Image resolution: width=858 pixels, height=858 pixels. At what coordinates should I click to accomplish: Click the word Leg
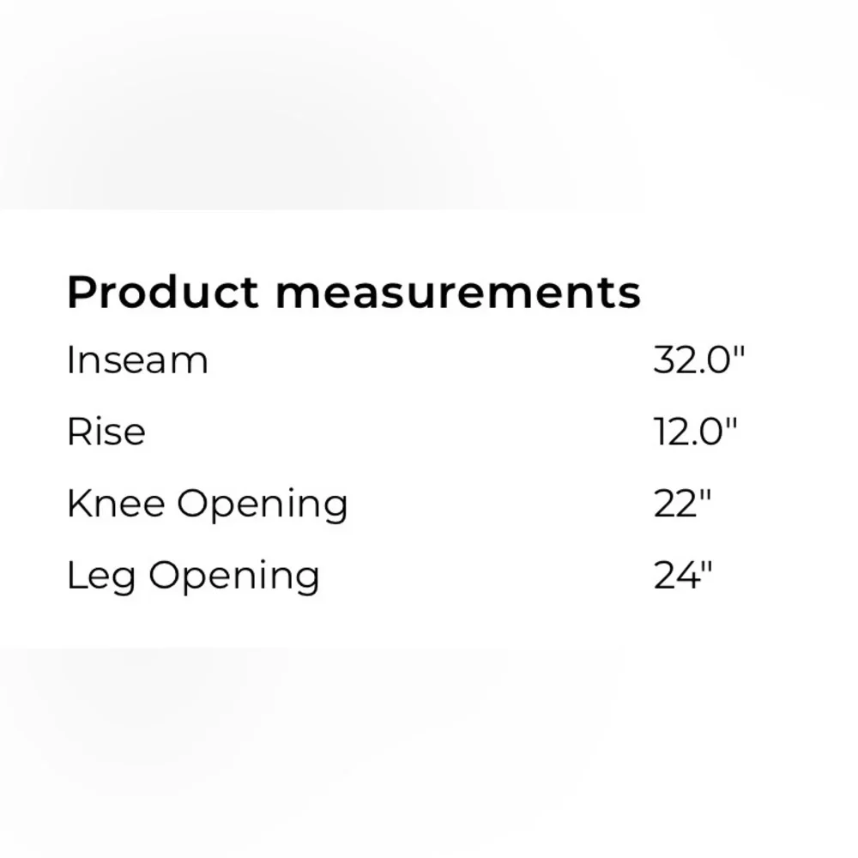click(101, 577)
